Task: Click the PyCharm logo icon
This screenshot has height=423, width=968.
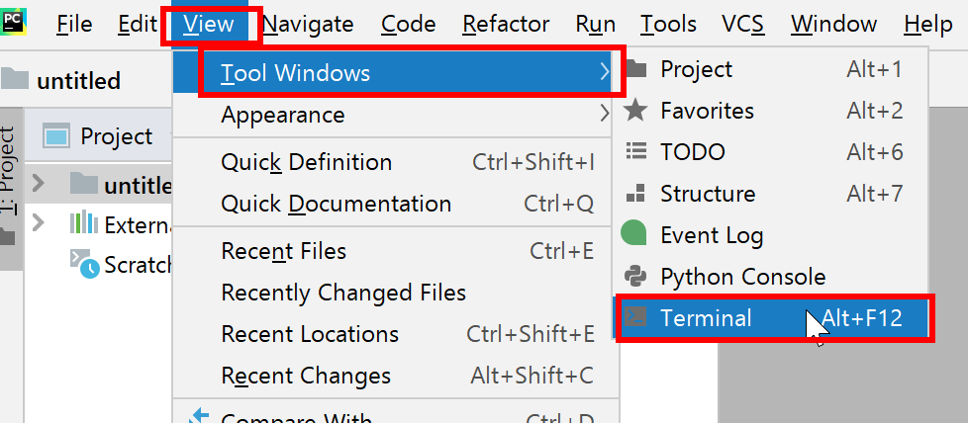Action: (x=12, y=22)
